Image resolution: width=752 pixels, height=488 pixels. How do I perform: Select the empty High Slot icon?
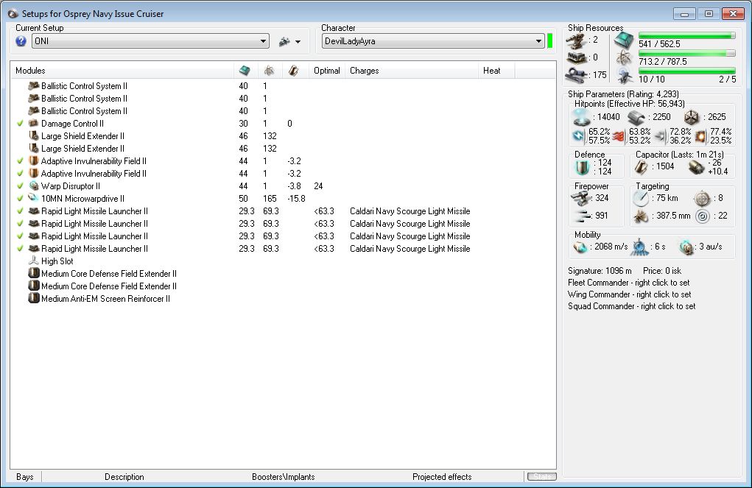coord(33,261)
